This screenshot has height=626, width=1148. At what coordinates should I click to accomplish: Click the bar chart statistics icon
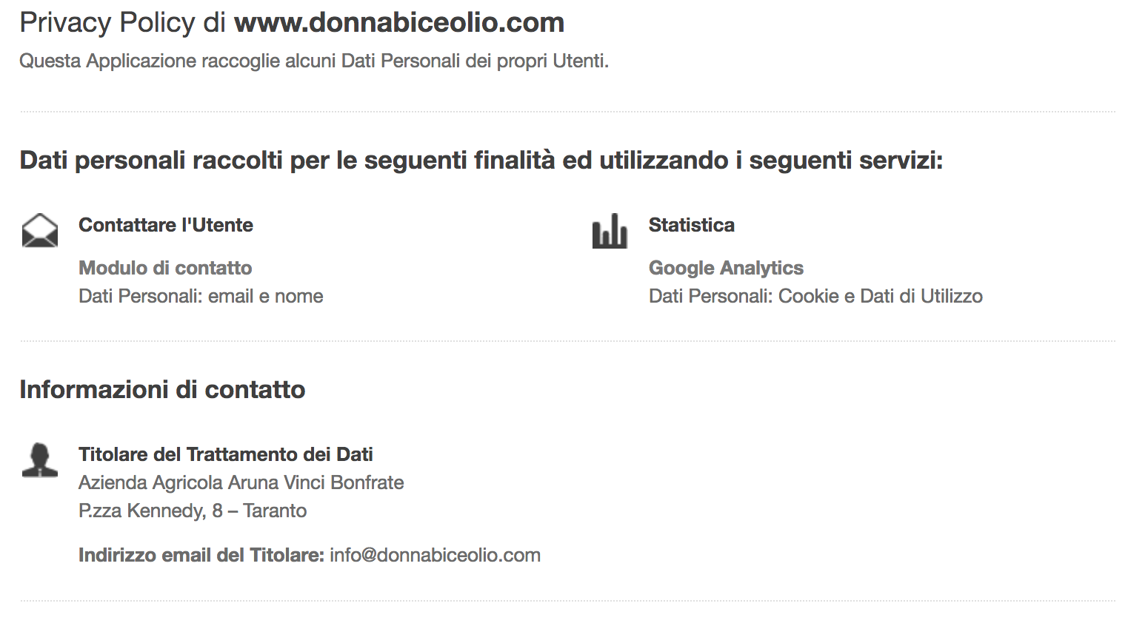610,231
